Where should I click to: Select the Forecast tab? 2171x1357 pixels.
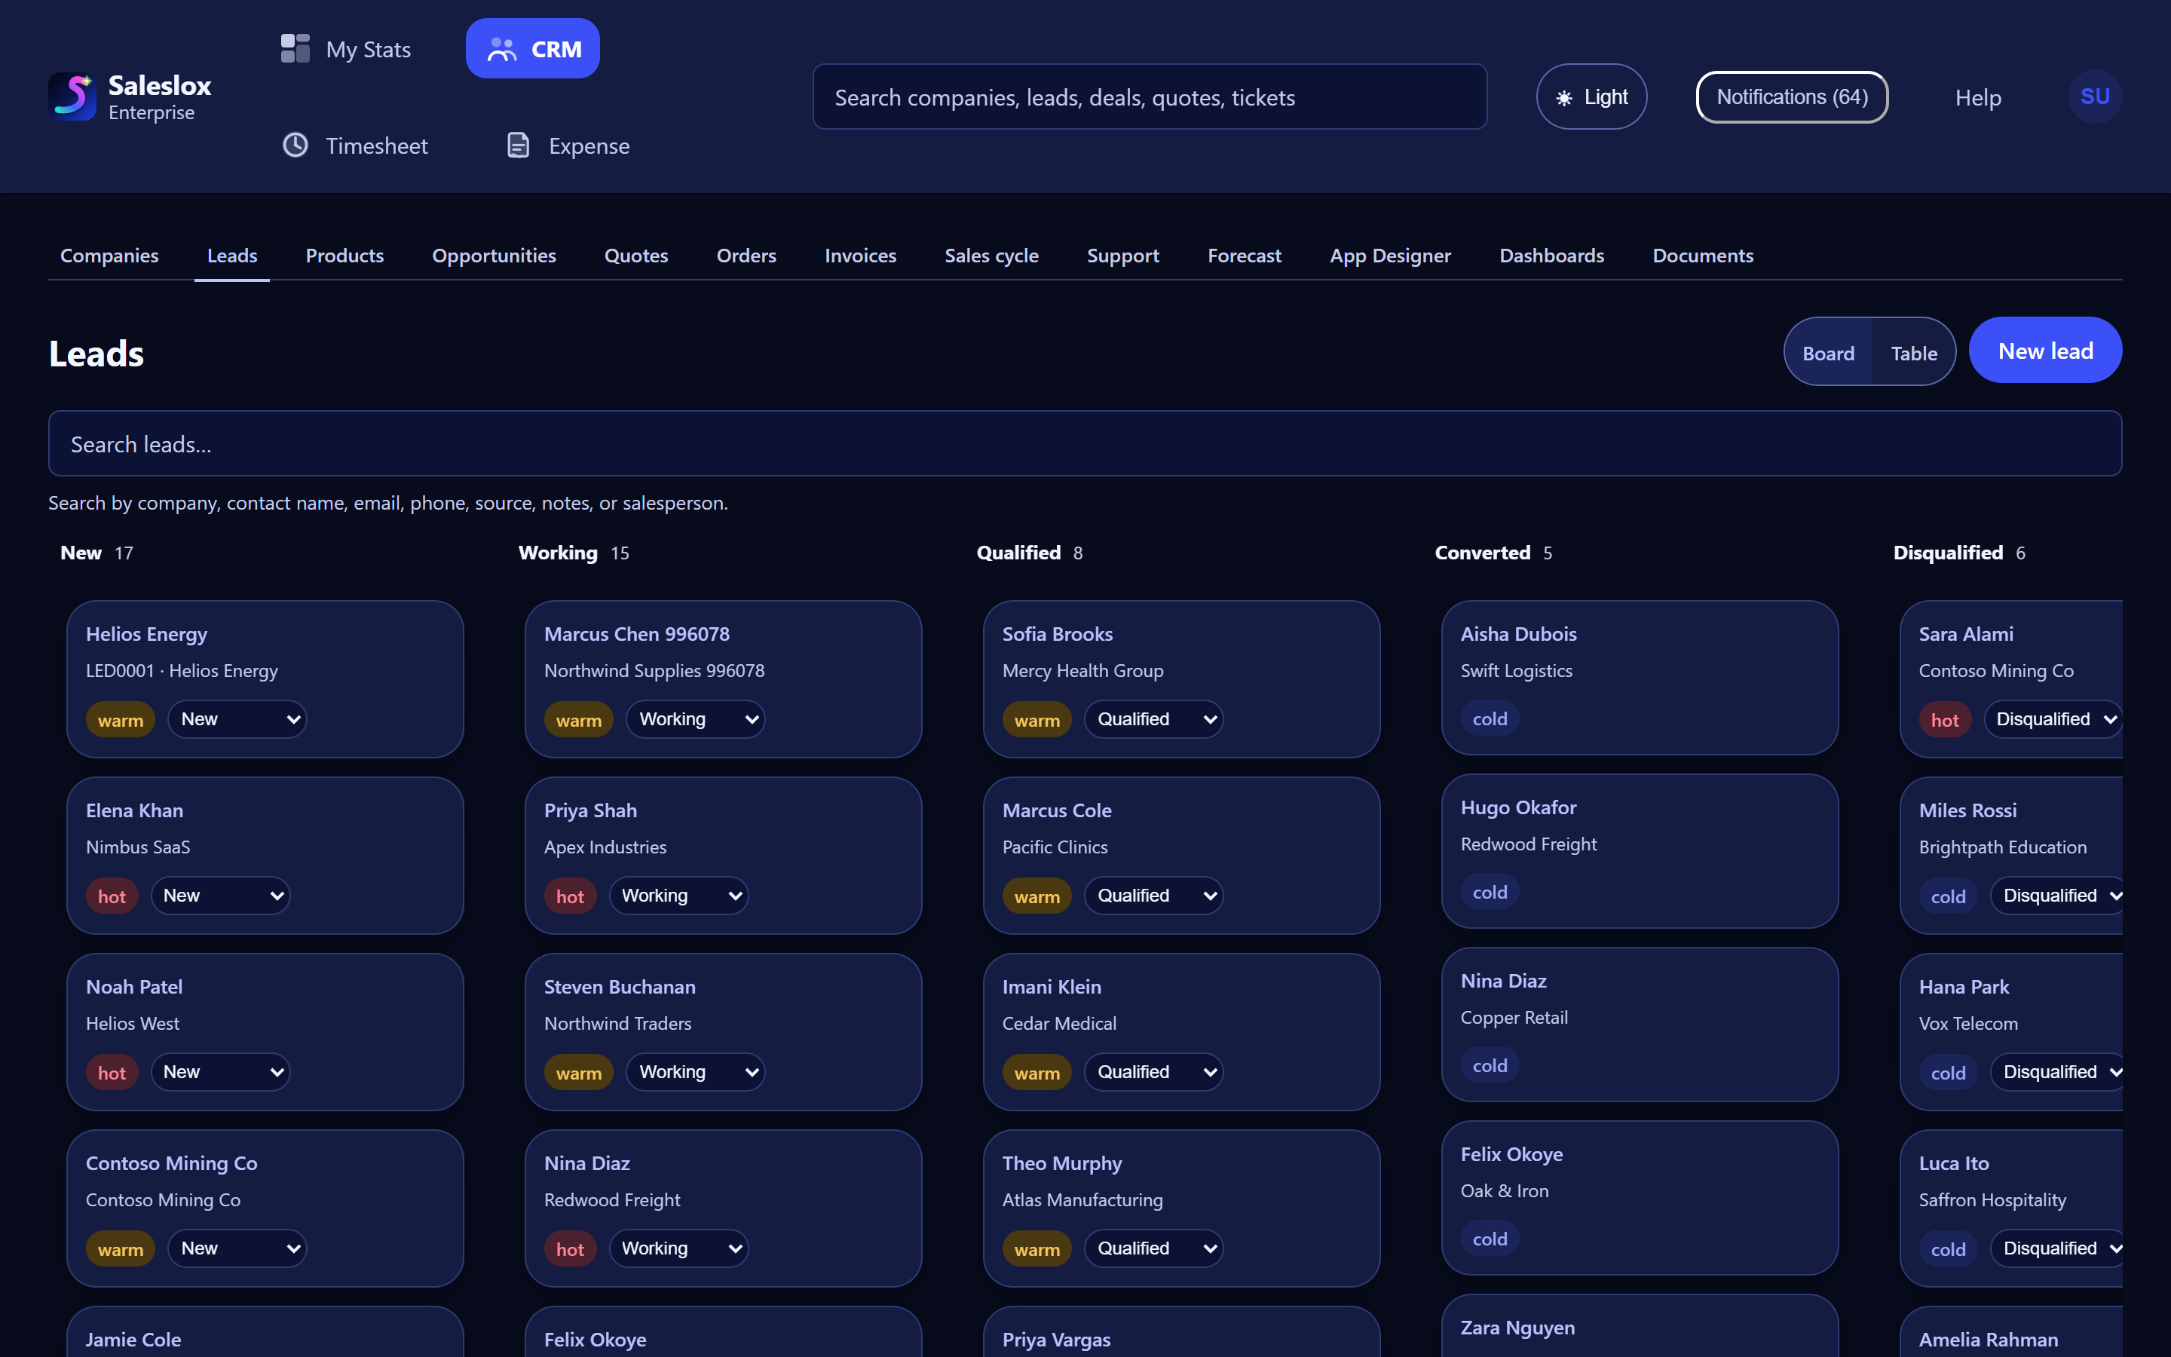point(1245,256)
